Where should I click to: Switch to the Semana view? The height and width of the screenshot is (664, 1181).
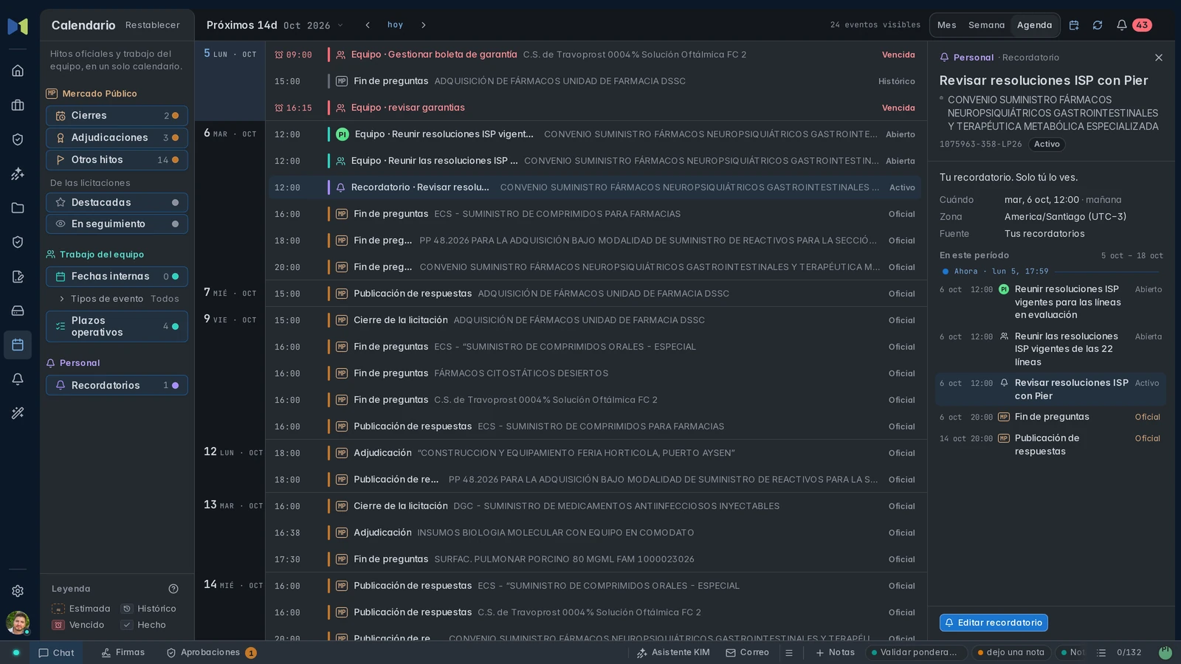click(986, 25)
